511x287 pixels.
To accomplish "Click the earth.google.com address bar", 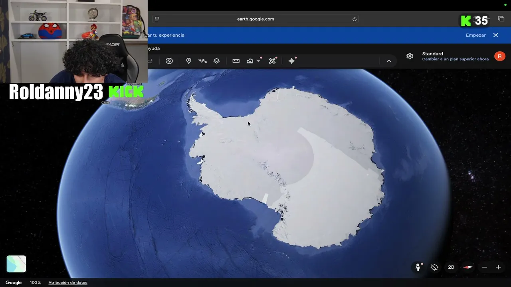I will pyautogui.click(x=255, y=19).
